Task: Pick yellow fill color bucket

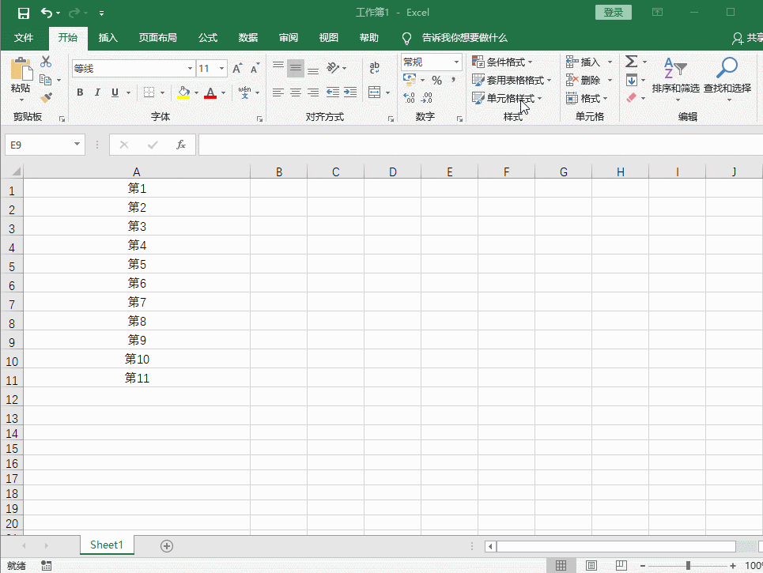Action: coord(183,92)
